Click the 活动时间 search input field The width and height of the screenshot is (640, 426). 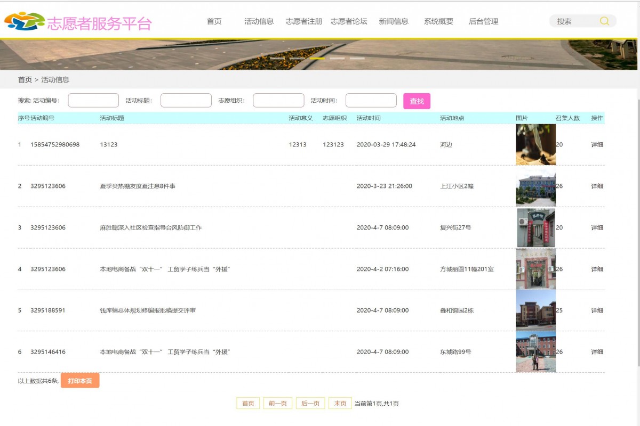tap(371, 100)
